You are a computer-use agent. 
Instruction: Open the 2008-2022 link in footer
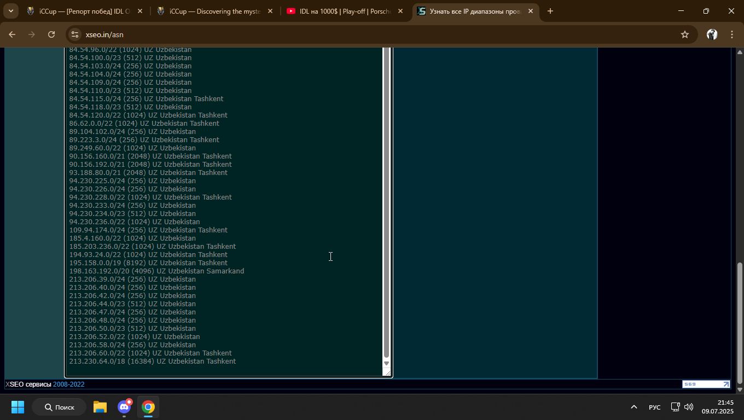69,384
